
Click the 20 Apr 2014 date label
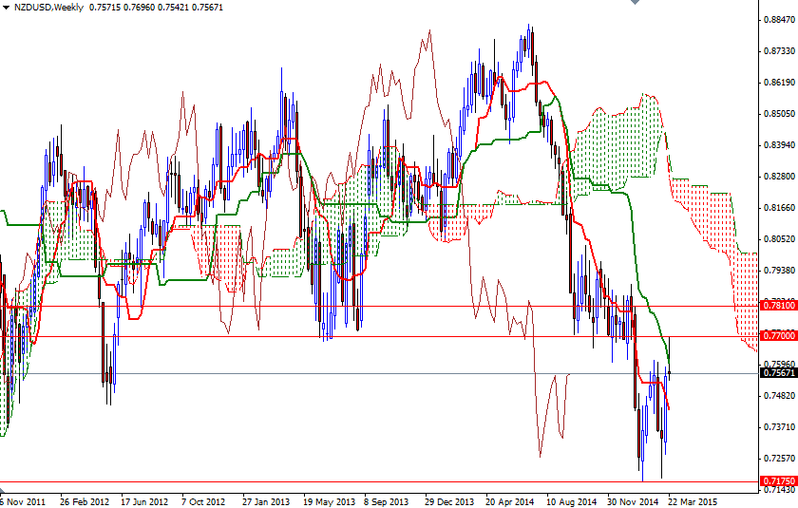pyautogui.click(x=510, y=502)
